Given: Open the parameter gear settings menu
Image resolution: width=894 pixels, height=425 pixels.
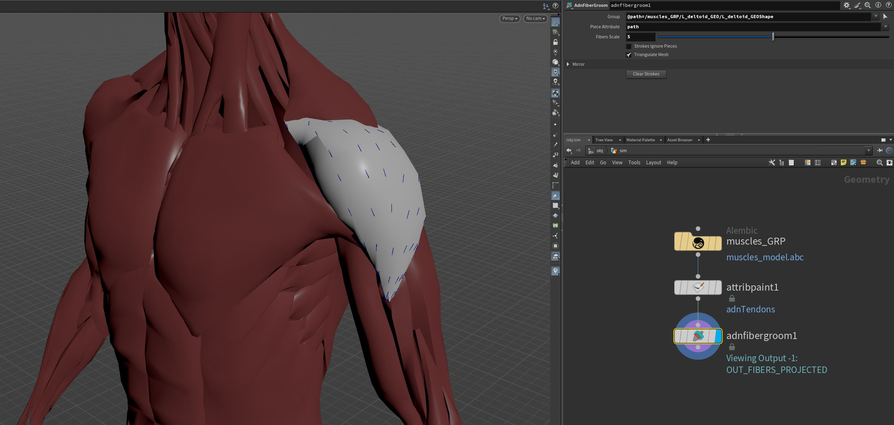Looking at the screenshot, I should (x=846, y=5).
